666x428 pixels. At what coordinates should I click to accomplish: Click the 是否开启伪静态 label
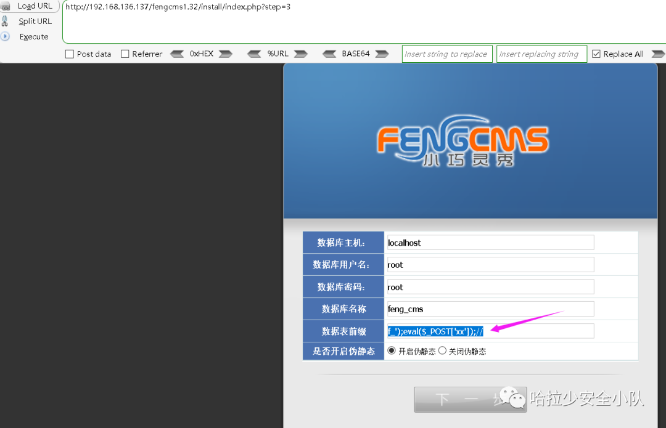tap(343, 351)
